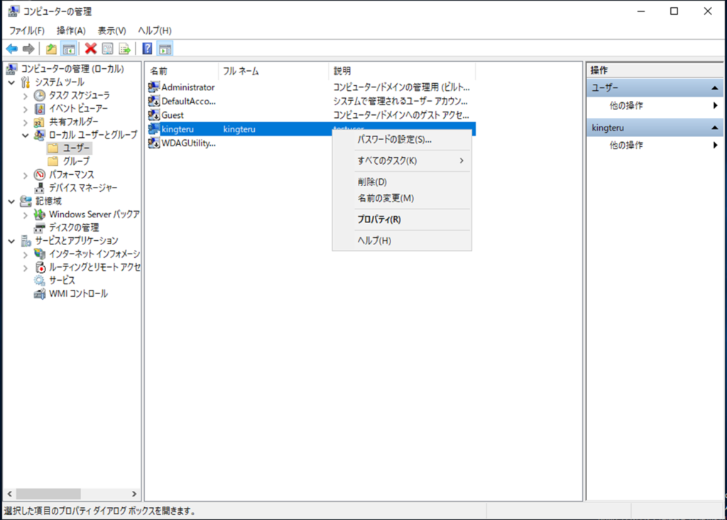Screen dimensions: 727x520
Task: Click the up one level folder icon
Action: (x=51, y=48)
